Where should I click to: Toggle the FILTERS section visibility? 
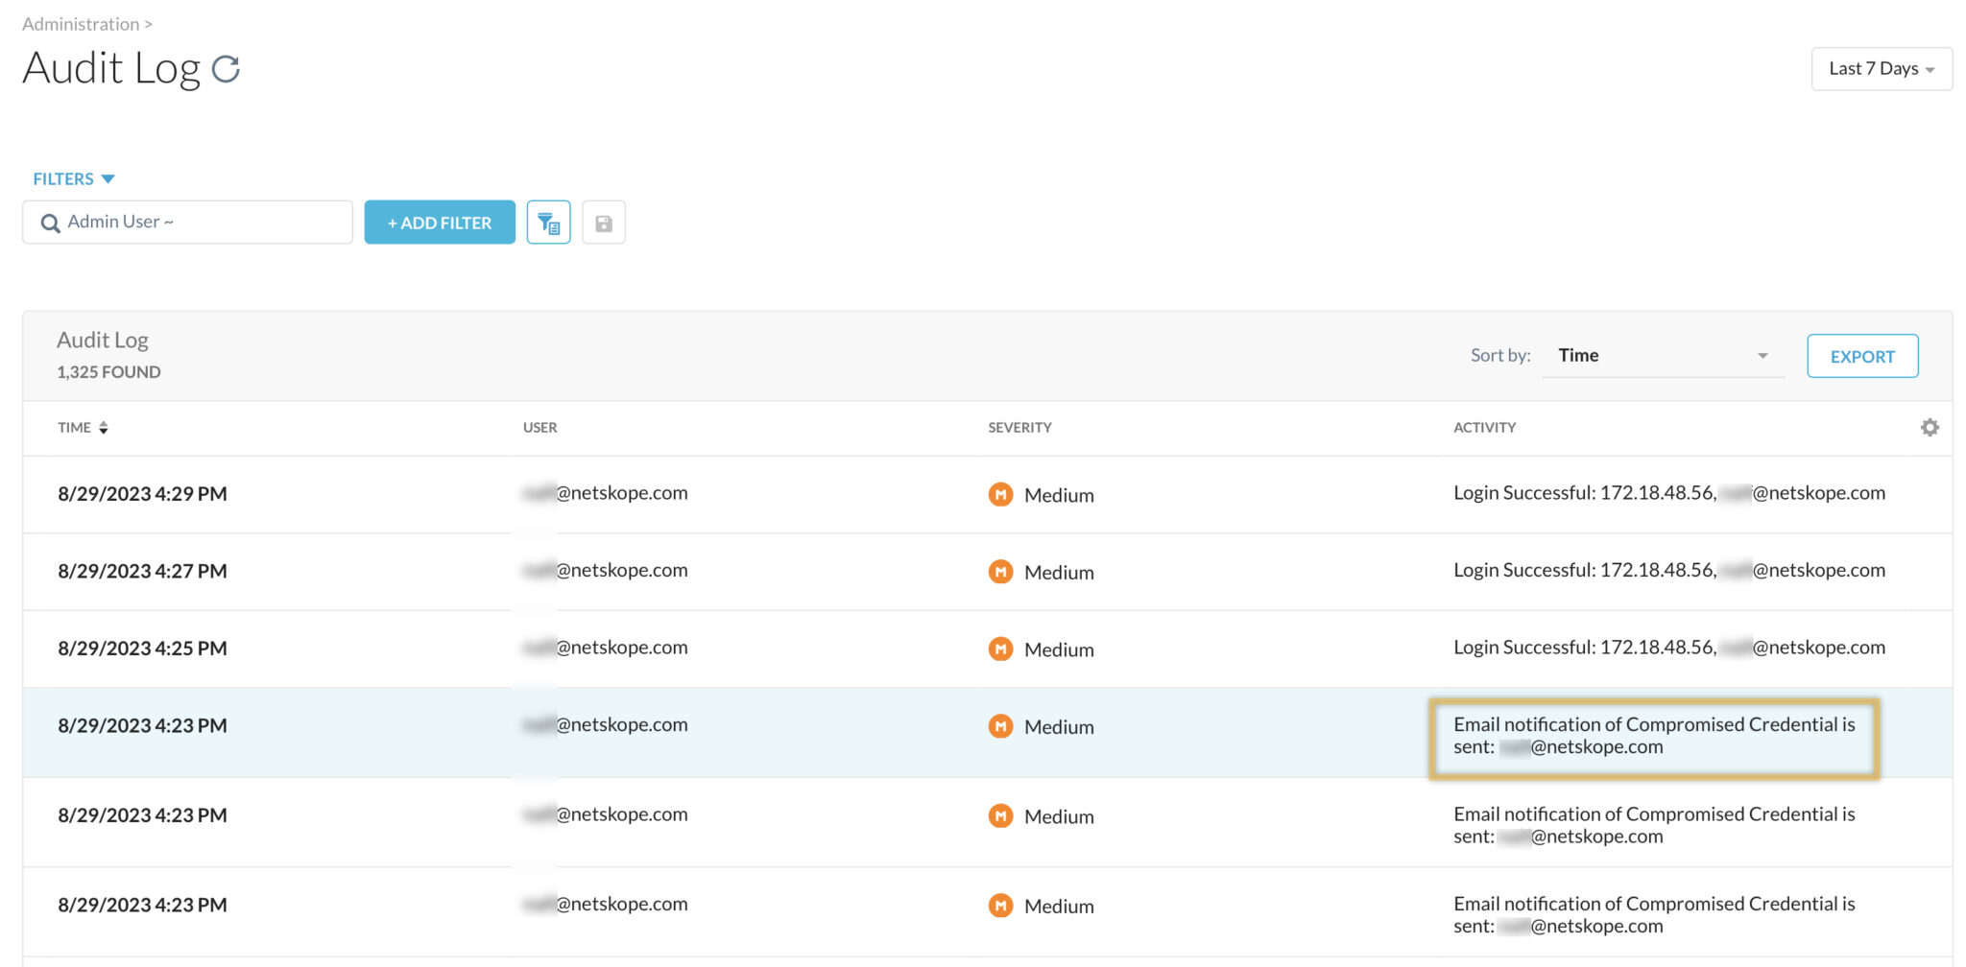(63, 178)
